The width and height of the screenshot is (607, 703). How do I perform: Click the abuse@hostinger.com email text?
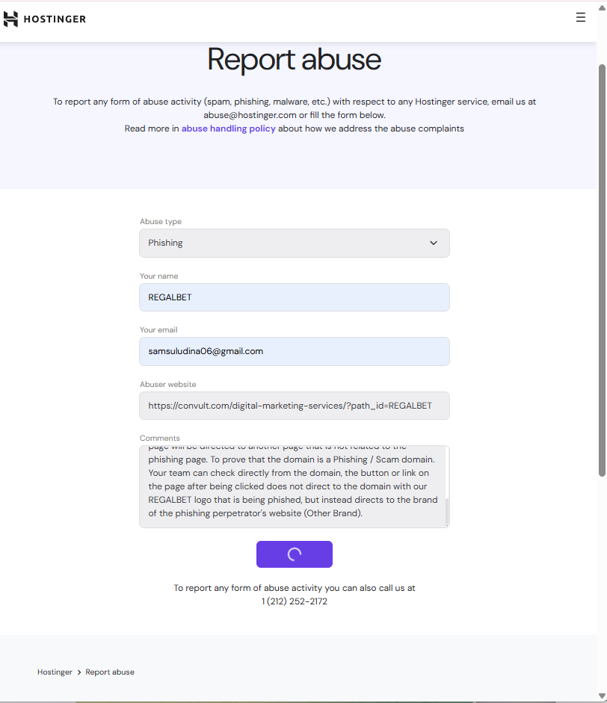[x=250, y=115]
